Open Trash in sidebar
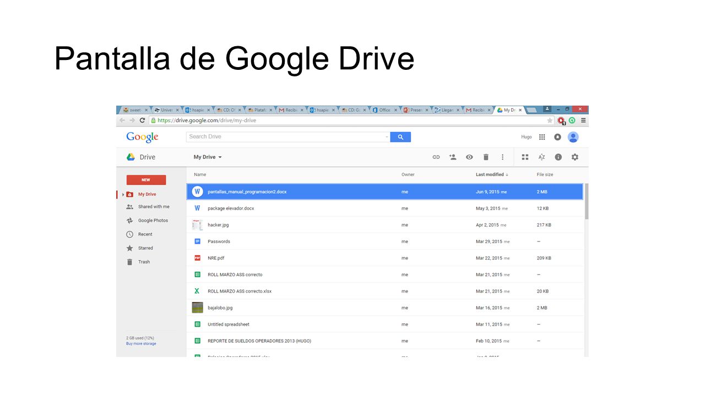Screen dimensions: 705x396 [x=144, y=262]
